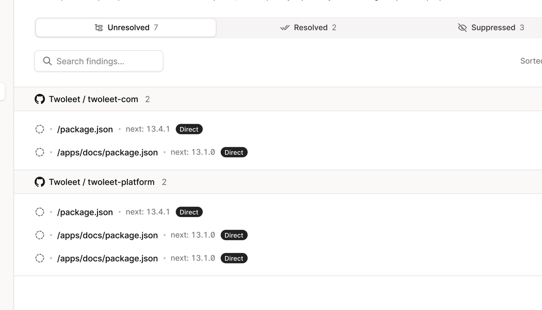Click the GitHub icon beside twoleet-com
Image resolution: width=542 pixels, height=310 pixels.
tap(40, 99)
